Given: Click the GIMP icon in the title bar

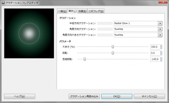Looking at the screenshot, I should (x=3, y=3).
